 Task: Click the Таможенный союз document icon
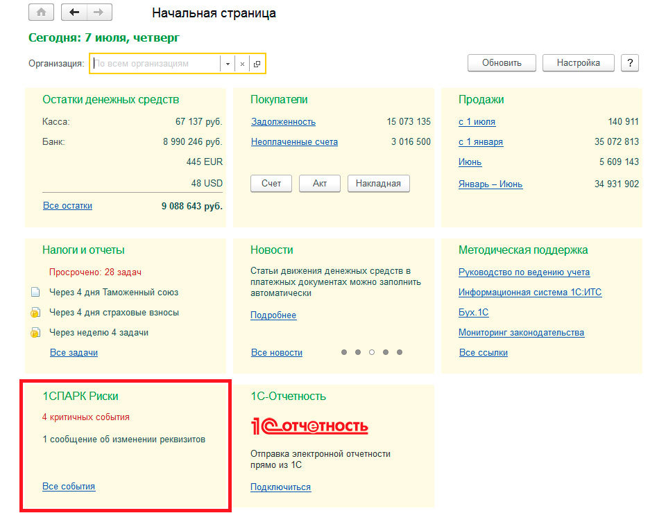(x=35, y=293)
